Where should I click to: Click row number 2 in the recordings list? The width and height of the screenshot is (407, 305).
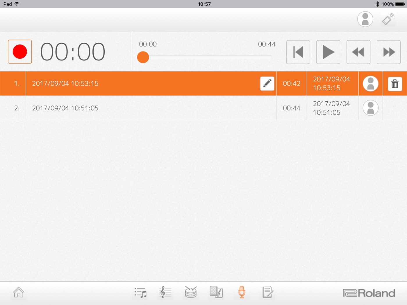pyautogui.click(x=17, y=108)
